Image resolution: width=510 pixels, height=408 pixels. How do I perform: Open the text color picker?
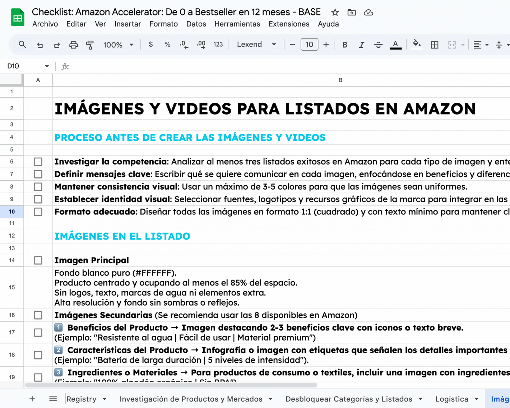coord(395,45)
